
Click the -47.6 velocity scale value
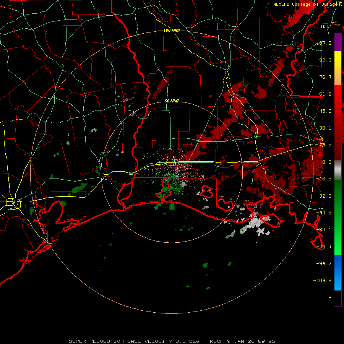pos(324,213)
